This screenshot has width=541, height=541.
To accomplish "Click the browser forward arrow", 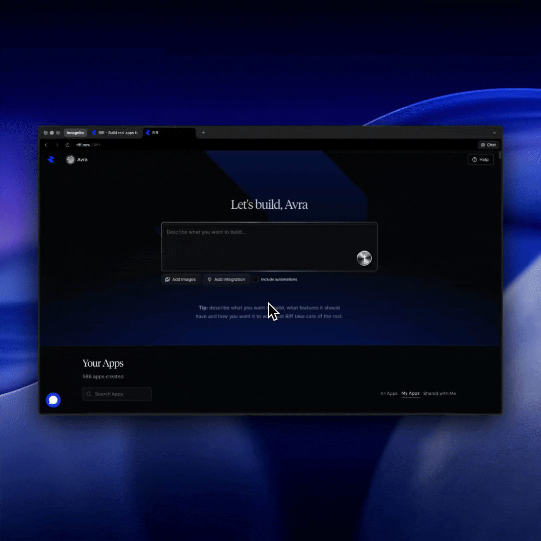I will [x=57, y=145].
